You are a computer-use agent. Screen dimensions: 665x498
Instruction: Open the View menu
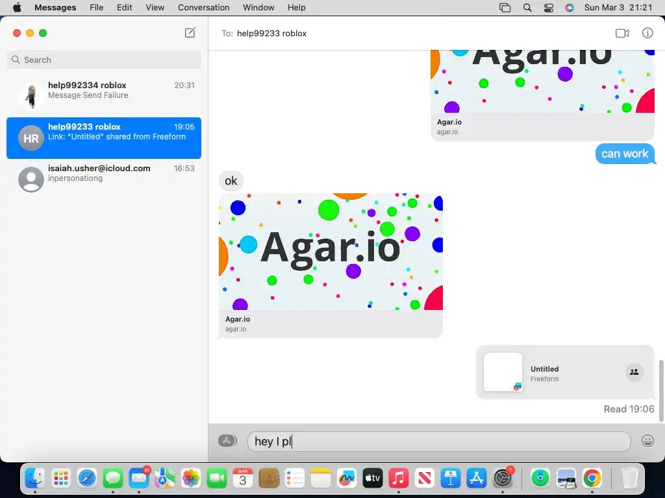(x=155, y=8)
